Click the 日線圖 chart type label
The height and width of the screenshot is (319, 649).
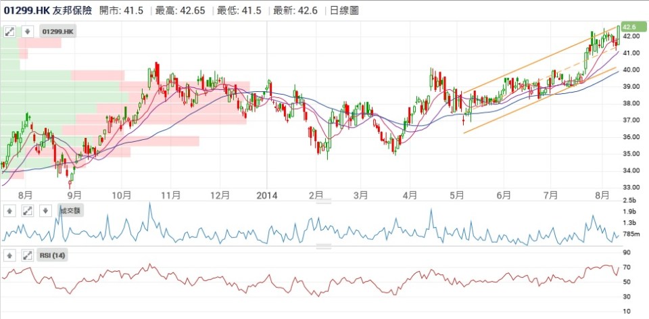(344, 10)
